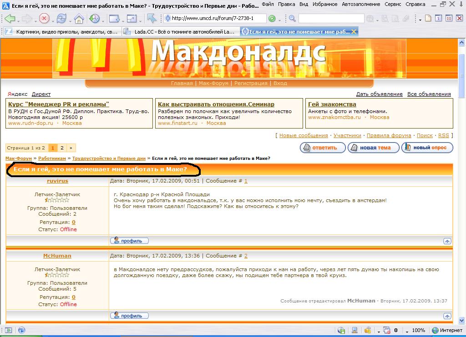Open the Избранное menu

(x=324, y=4)
